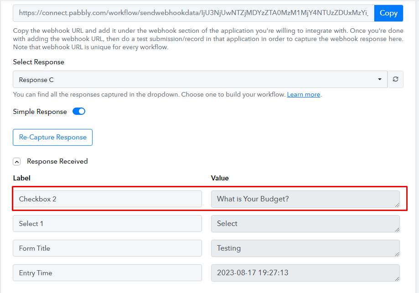
Task: Click the Select value text area
Action: pos(305,224)
